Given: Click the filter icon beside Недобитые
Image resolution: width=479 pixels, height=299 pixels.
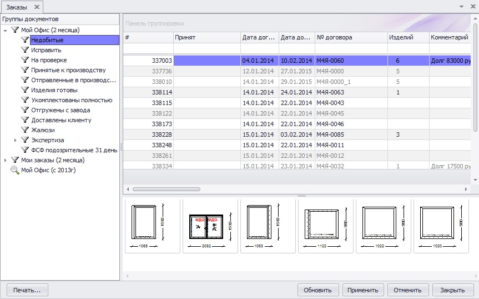Looking at the screenshot, I should tap(25, 40).
